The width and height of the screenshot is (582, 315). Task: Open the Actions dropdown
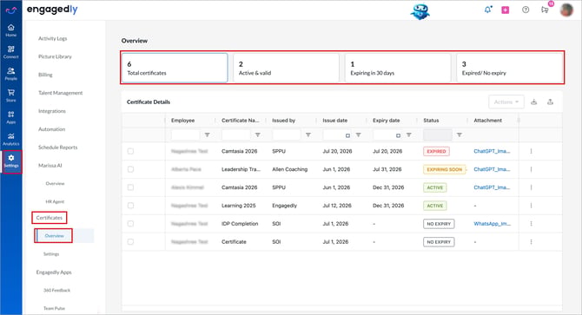pos(506,102)
